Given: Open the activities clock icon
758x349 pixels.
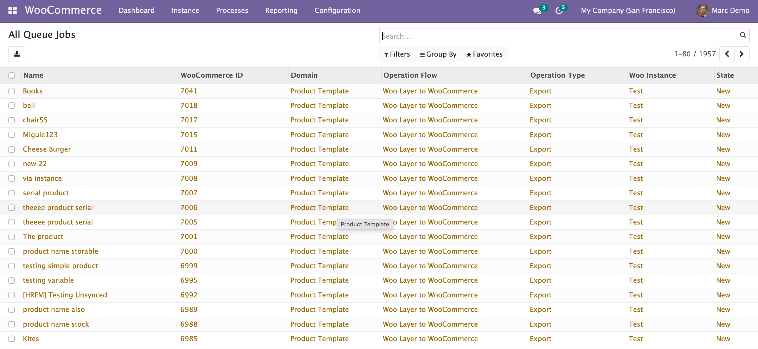Looking at the screenshot, I should pos(559,11).
